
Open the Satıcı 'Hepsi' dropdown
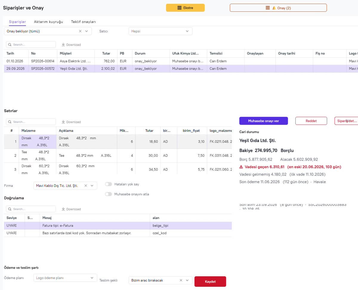(161, 31)
